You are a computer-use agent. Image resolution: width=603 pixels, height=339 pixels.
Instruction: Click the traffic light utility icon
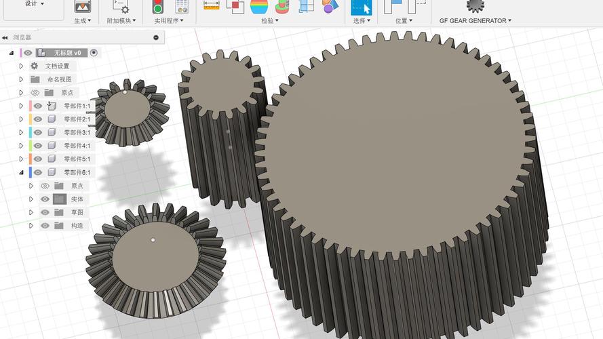pyautogui.click(x=157, y=7)
